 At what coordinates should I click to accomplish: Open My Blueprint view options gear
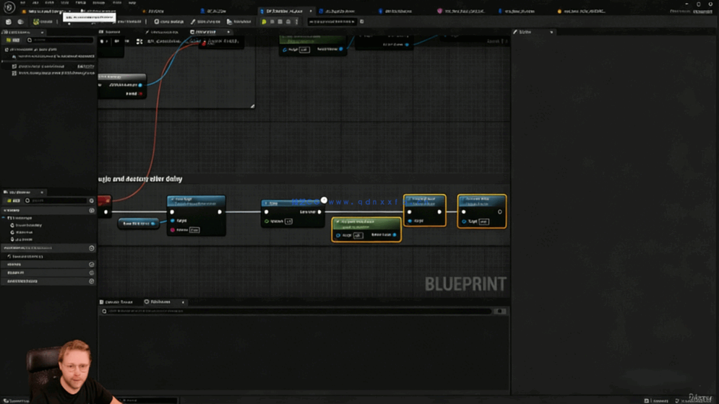[91, 201]
